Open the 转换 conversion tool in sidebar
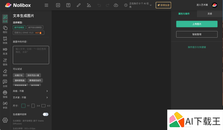The width and height of the screenshot is (223, 130). (x=5, y=40)
